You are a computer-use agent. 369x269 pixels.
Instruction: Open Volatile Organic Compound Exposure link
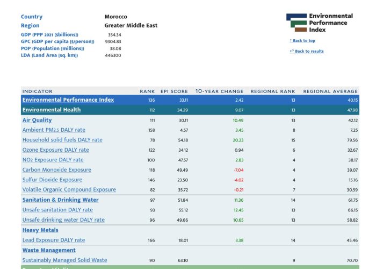69,189
